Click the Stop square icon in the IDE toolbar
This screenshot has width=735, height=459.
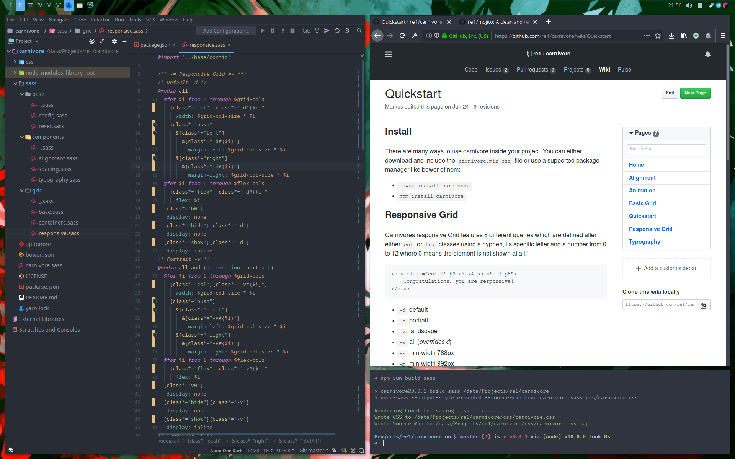[292, 31]
